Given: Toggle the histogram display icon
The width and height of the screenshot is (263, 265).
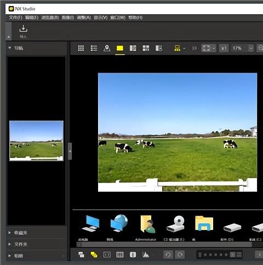Looking at the screenshot, I should point(146,255).
